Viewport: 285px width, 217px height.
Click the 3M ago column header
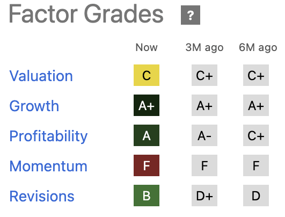[x=204, y=48]
